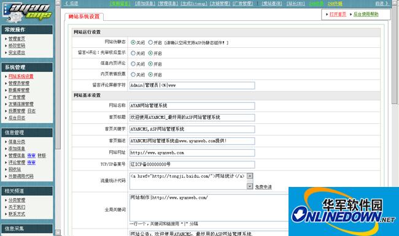Select 关闭 for 留言+评论先审核后显示

tap(133, 53)
